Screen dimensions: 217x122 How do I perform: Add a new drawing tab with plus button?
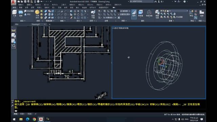(x=50, y=24)
